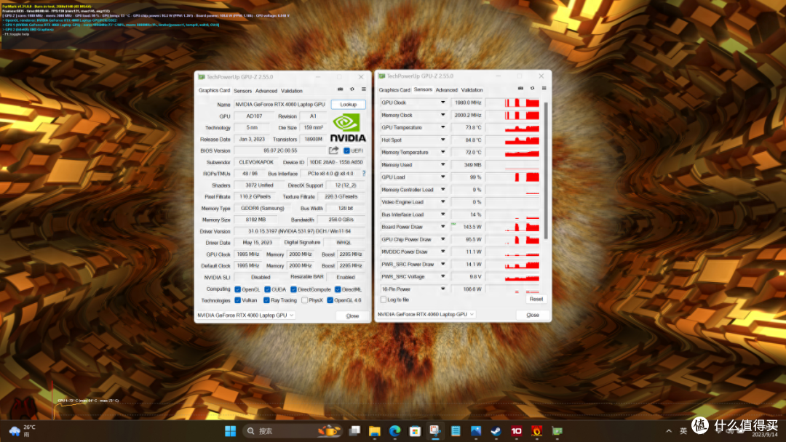786x442 pixels.
Task: Open GPU selector dropdown in left GPU-Z window
Action: 246,316
